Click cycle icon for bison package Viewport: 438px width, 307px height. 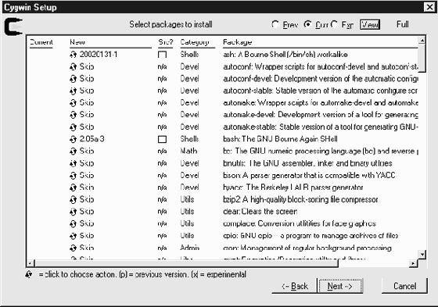click(x=73, y=176)
